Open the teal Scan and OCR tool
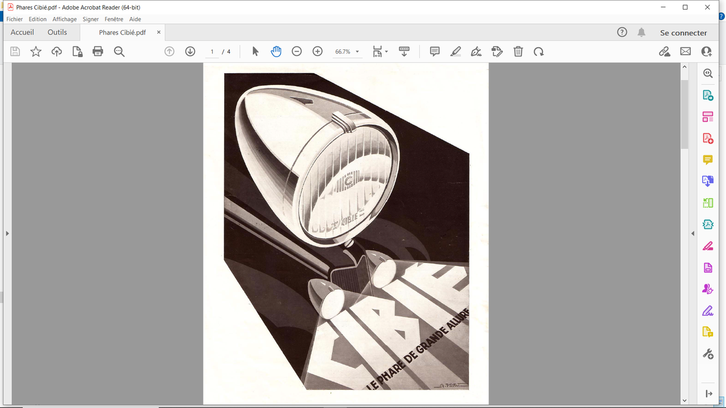 click(708, 224)
